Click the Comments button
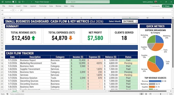 155,6
